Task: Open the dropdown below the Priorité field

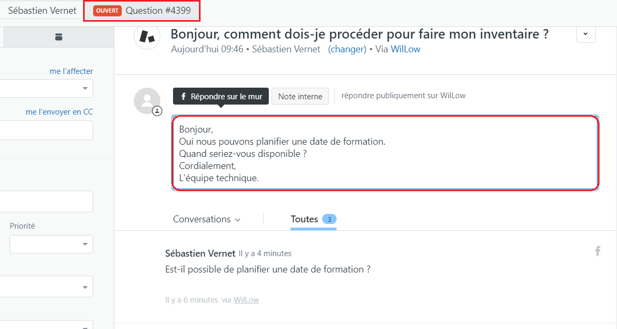Action: (47, 287)
